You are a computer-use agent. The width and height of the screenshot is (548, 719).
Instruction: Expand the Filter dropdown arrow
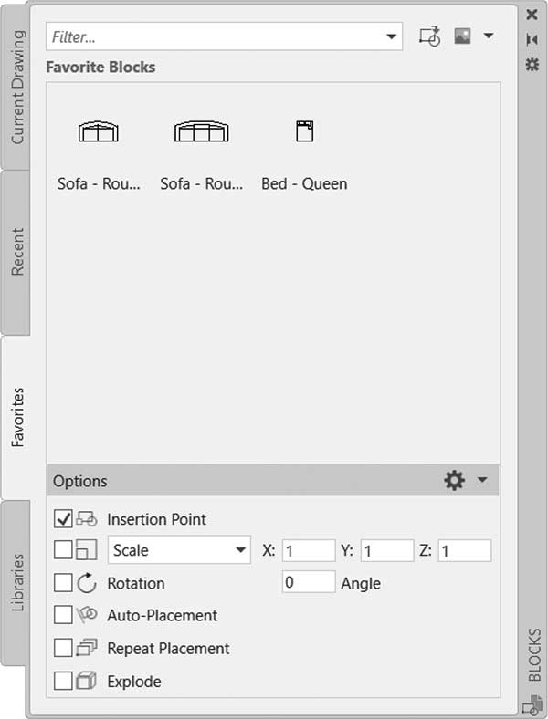pos(391,36)
